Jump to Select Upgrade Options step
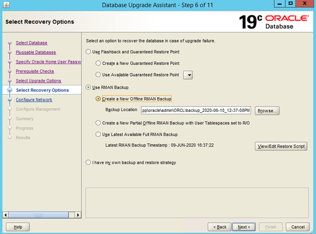The height and width of the screenshot is (234, 316). [x=38, y=81]
